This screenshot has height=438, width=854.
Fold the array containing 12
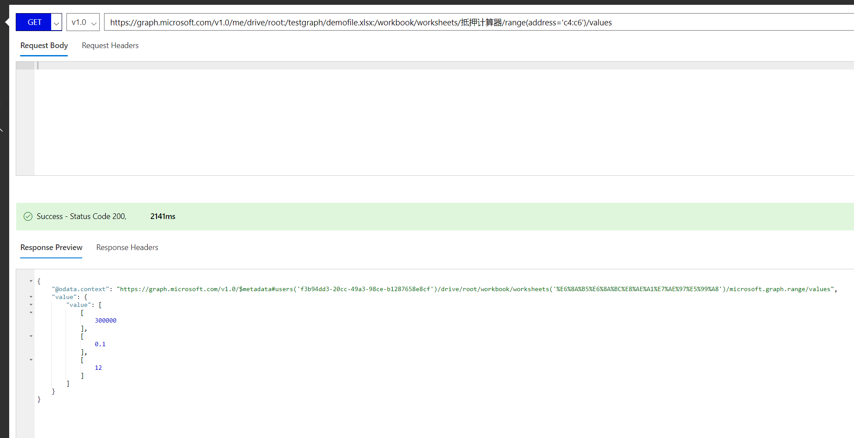pos(31,360)
